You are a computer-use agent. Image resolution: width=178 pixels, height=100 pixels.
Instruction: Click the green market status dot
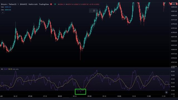55,4
